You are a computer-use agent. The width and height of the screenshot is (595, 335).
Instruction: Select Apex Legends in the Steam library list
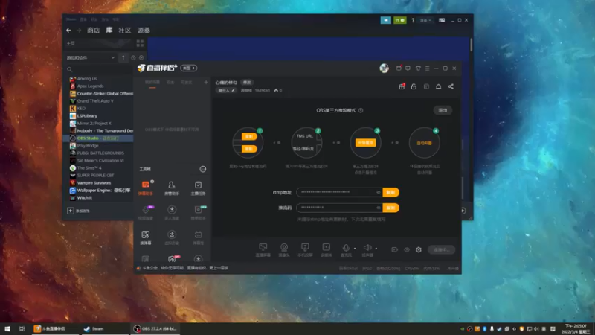90,86
